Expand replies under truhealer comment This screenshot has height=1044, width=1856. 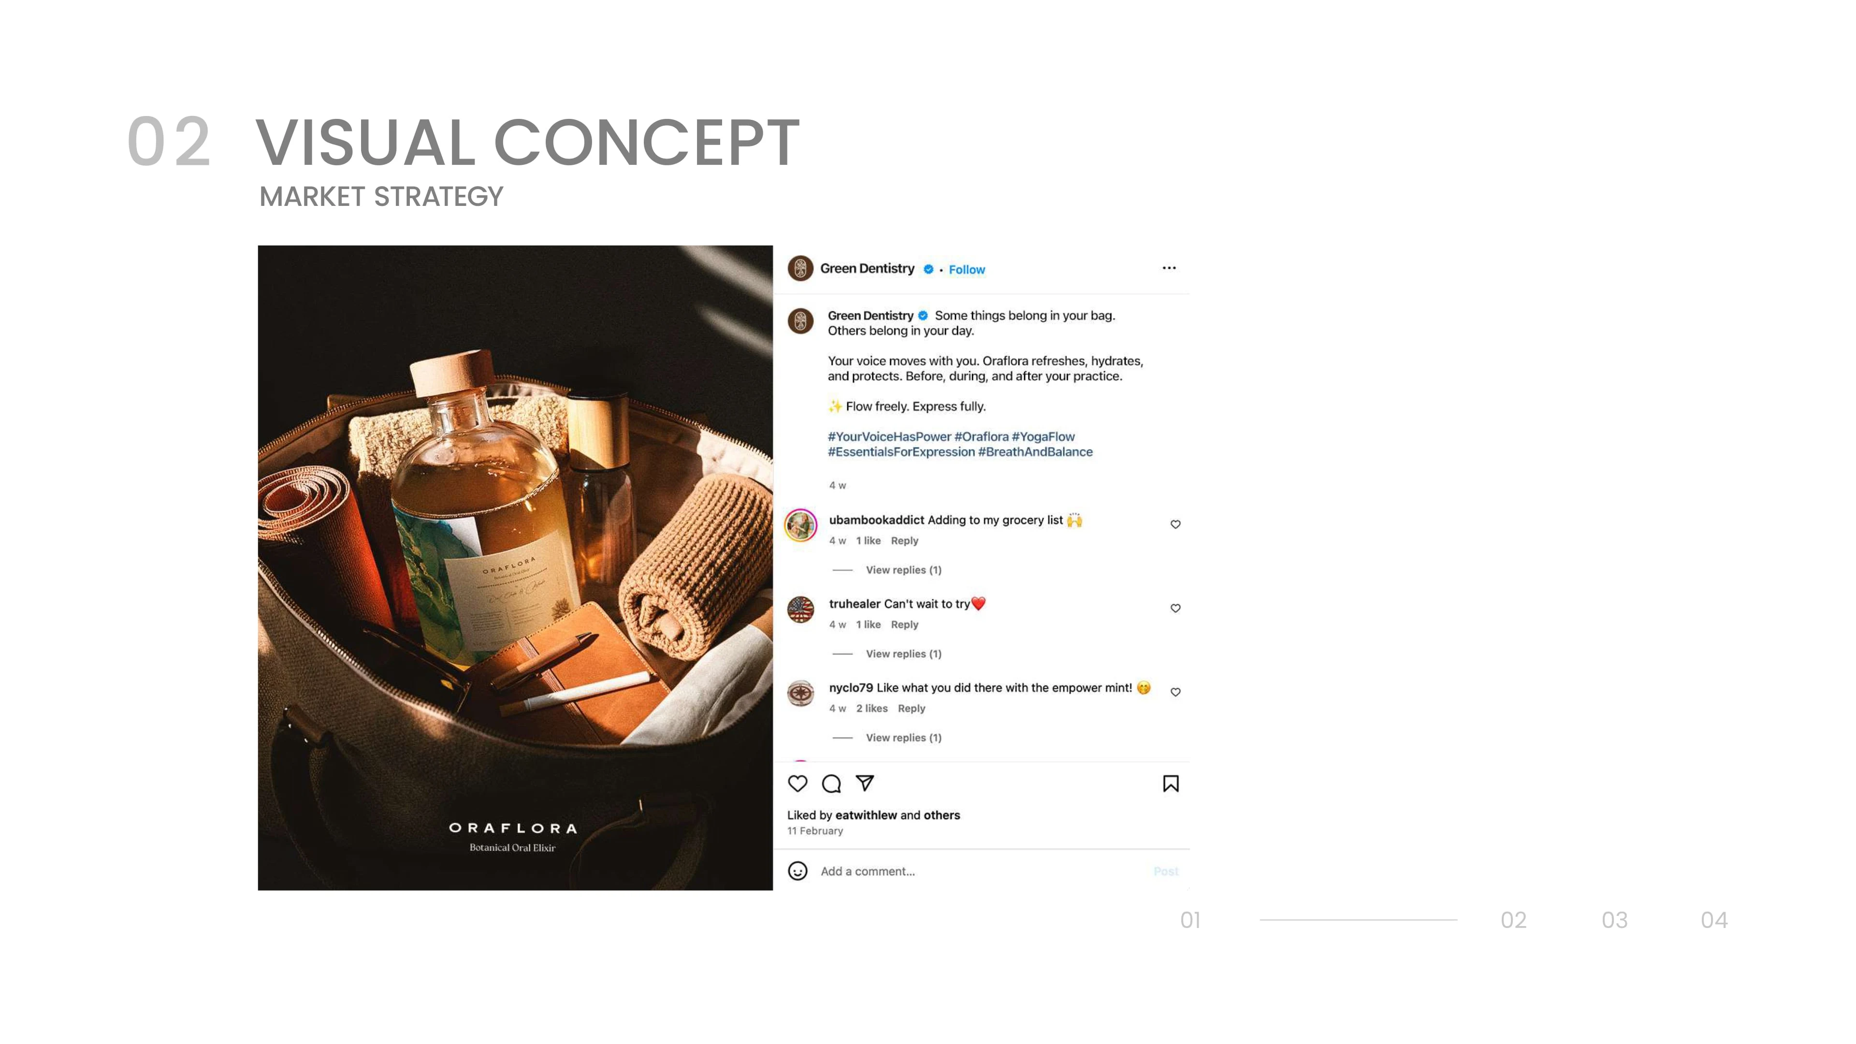[x=903, y=654]
